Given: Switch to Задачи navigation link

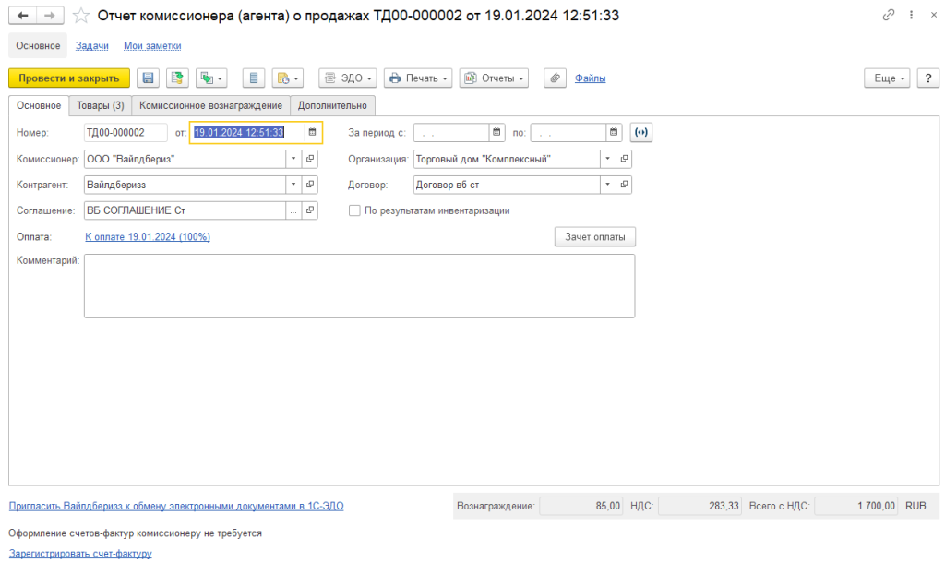Looking at the screenshot, I should point(92,46).
